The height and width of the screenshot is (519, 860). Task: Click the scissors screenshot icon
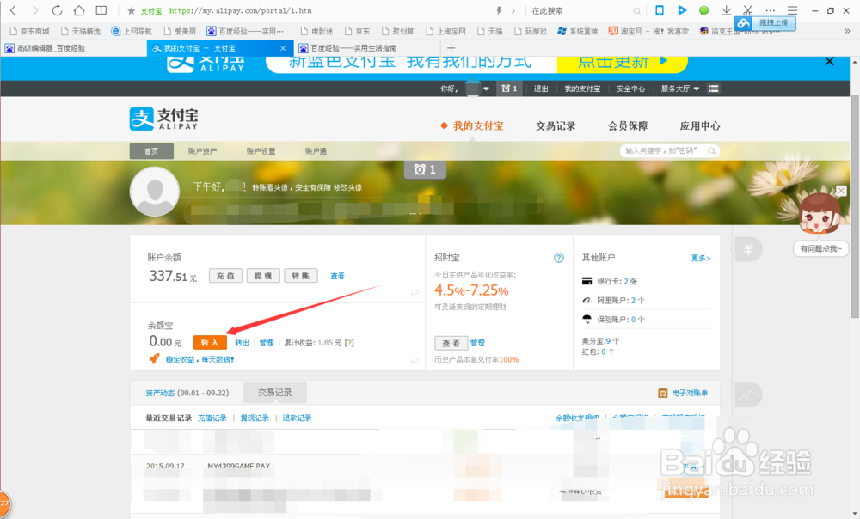[748, 10]
